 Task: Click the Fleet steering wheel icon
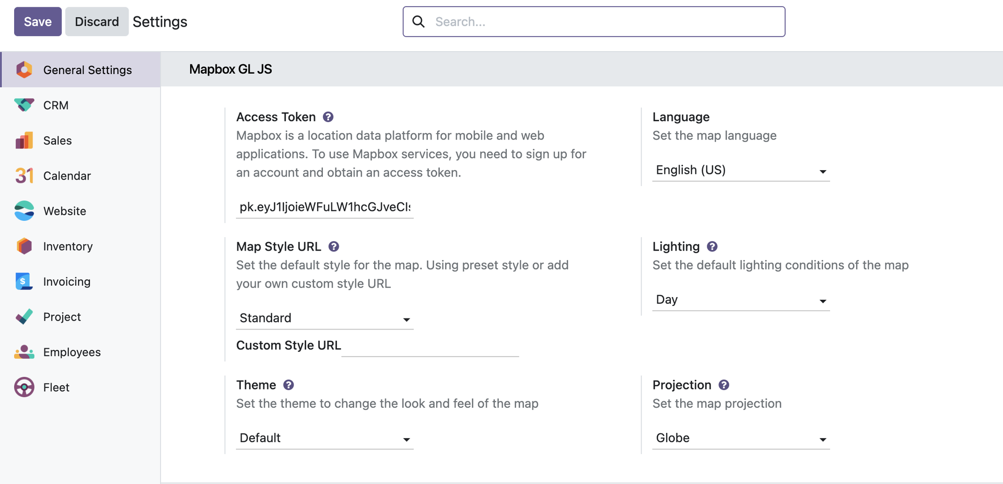[24, 387]
